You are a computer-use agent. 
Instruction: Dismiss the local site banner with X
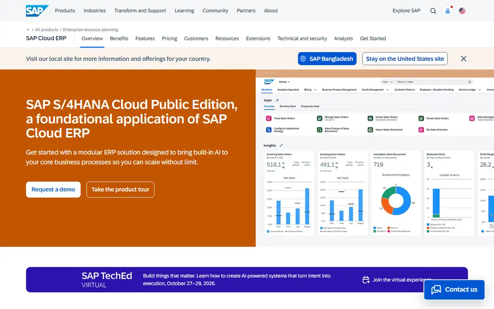coord(463,58)
